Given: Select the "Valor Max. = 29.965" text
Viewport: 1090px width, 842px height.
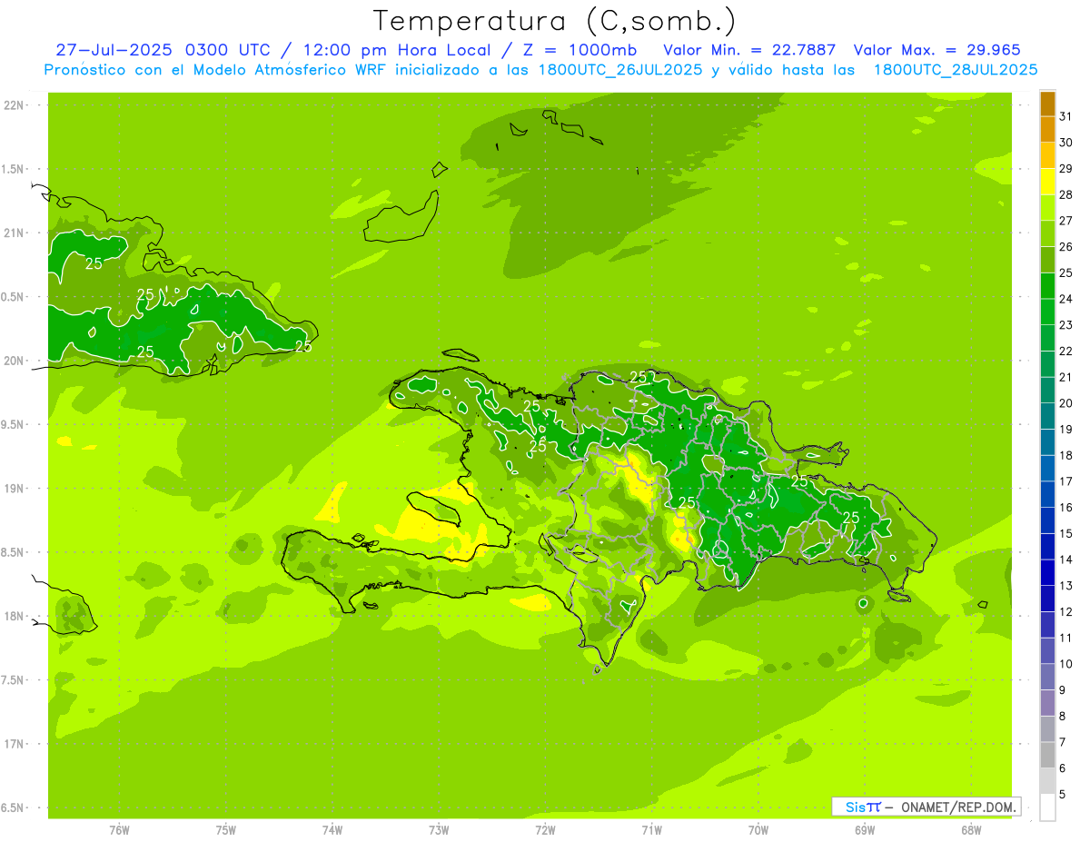Looking at the screenshot, I should coord(937,50).
